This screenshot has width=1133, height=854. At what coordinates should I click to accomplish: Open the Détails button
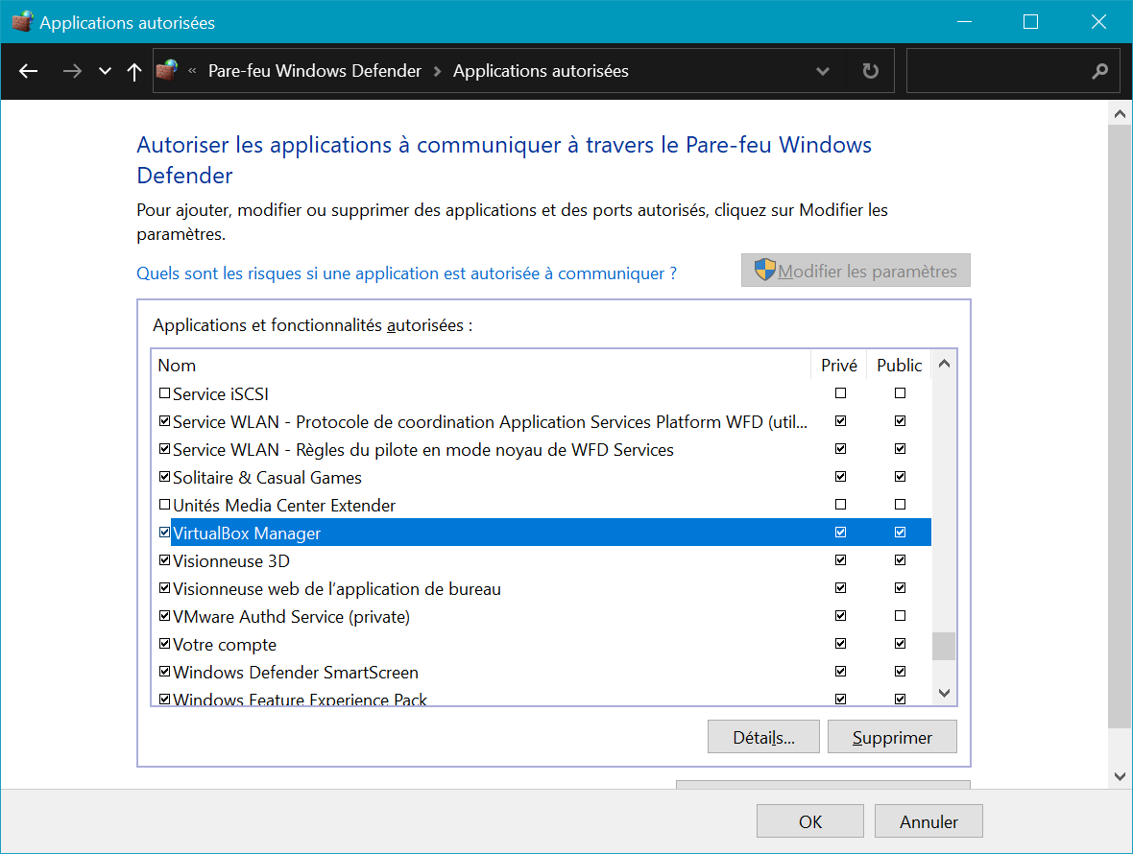point(763,736)
